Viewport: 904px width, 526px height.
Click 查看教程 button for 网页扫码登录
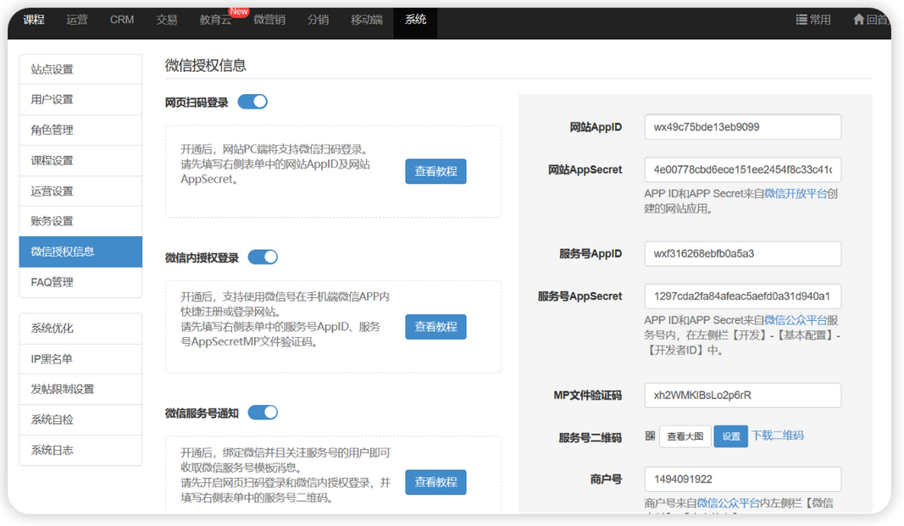coord(435,171)
